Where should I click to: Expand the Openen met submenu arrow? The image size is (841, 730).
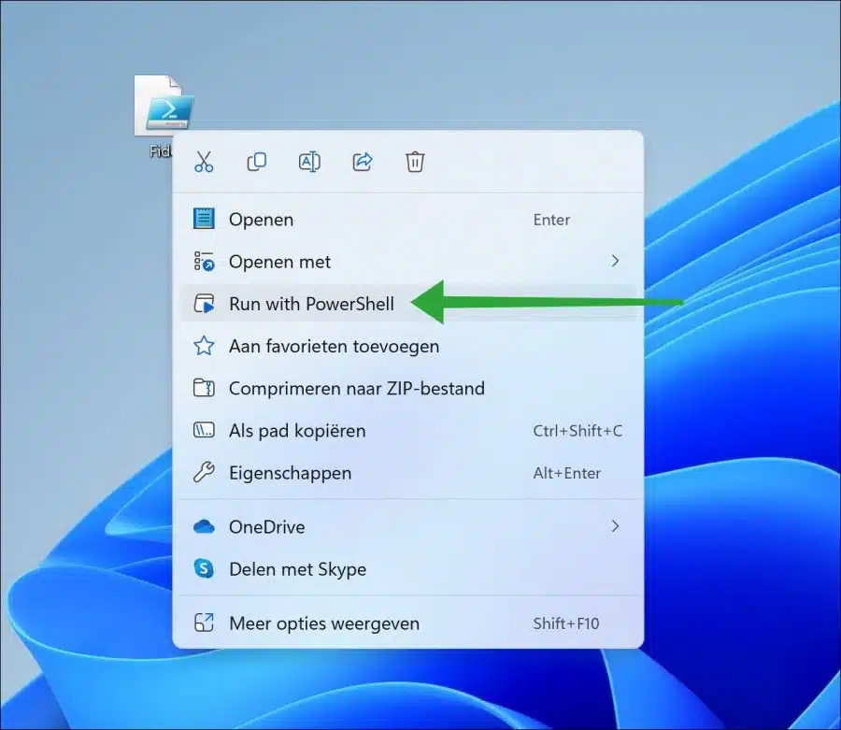pyautogui.click(x=615, y=261)
